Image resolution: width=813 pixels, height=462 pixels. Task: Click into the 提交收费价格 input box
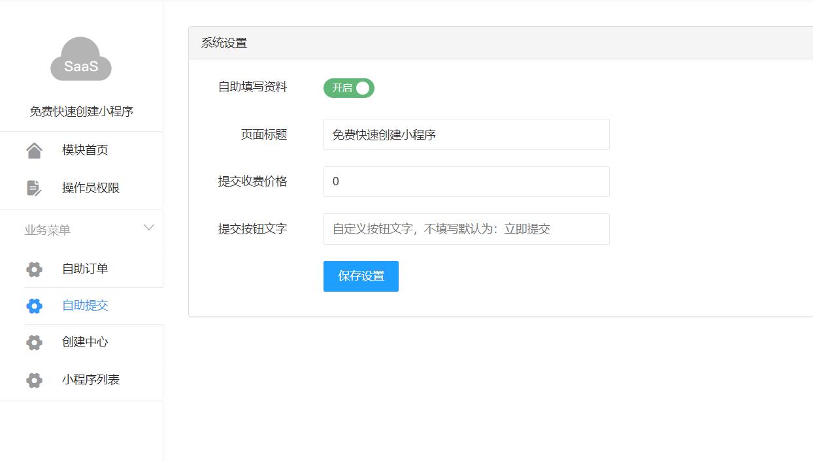point(466,181)
